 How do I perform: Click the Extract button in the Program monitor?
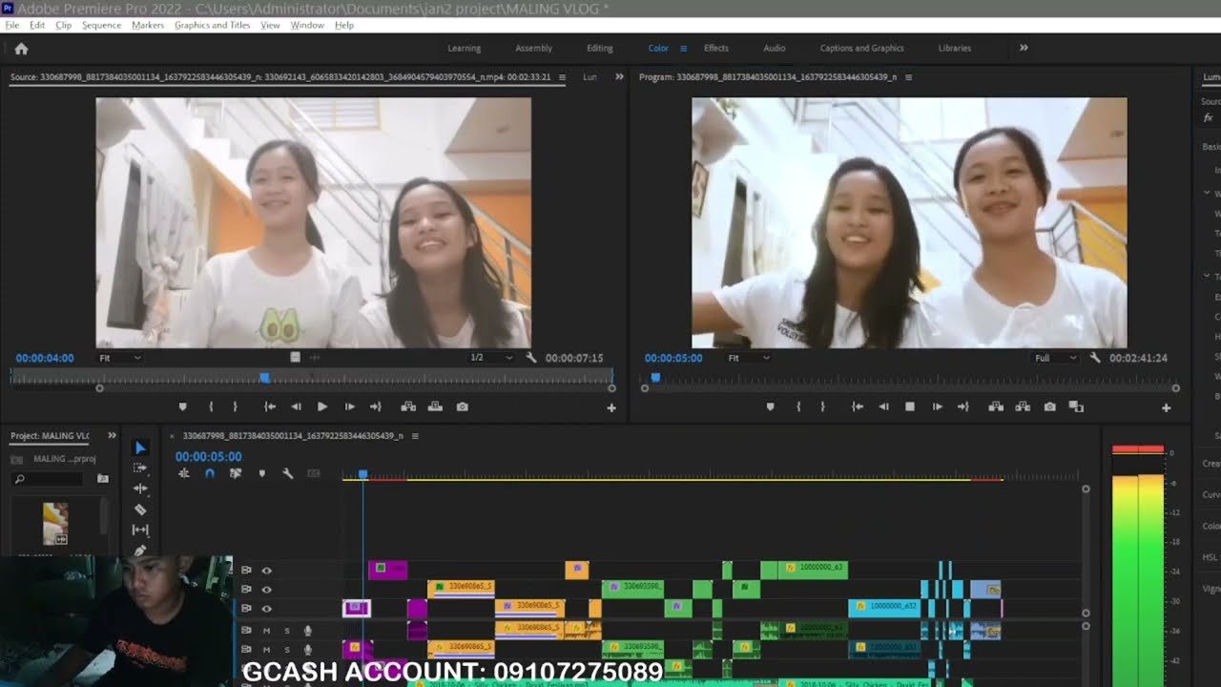pos(1023,406)
